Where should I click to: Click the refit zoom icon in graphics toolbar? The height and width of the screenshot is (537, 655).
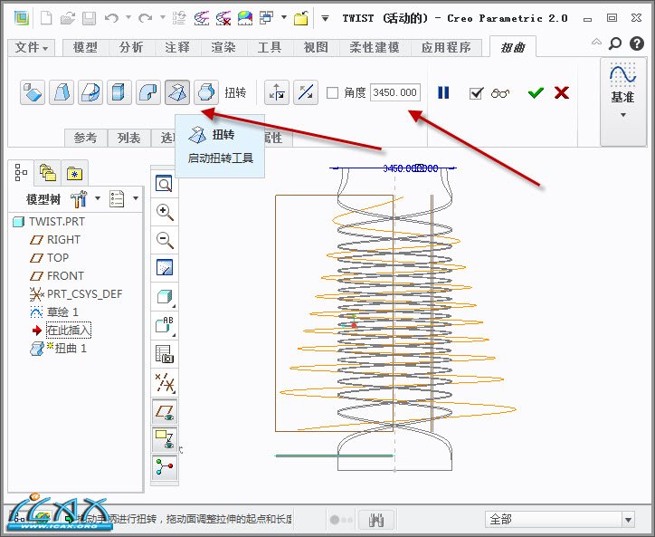165,184
